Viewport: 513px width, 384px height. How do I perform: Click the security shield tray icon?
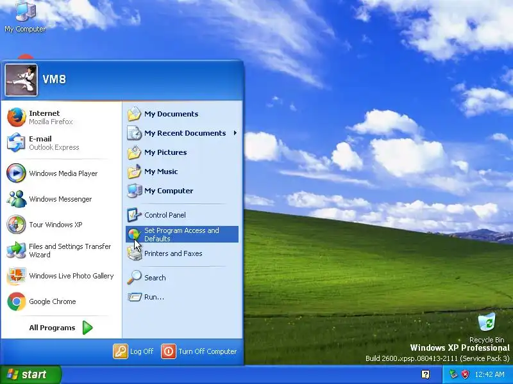point(465,374)
